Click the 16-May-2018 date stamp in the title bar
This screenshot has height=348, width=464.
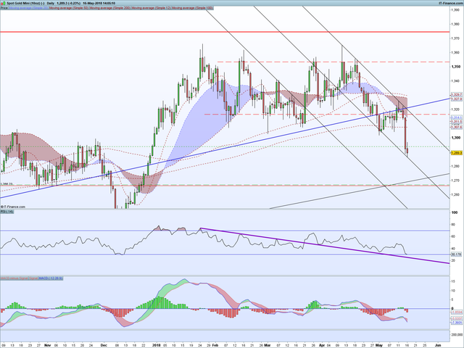pos(93,3)
